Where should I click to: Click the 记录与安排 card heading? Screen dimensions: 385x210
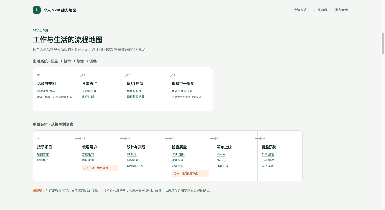pyautogui.click(x=47, y=84)
